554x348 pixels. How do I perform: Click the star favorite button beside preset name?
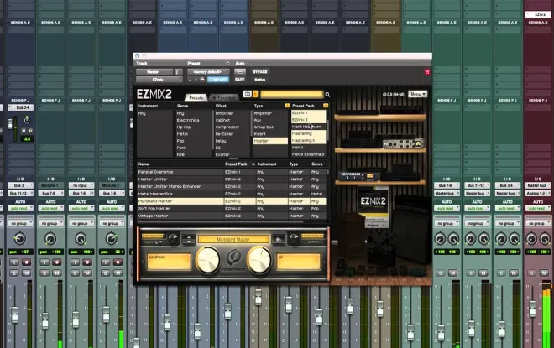(278, 239)
